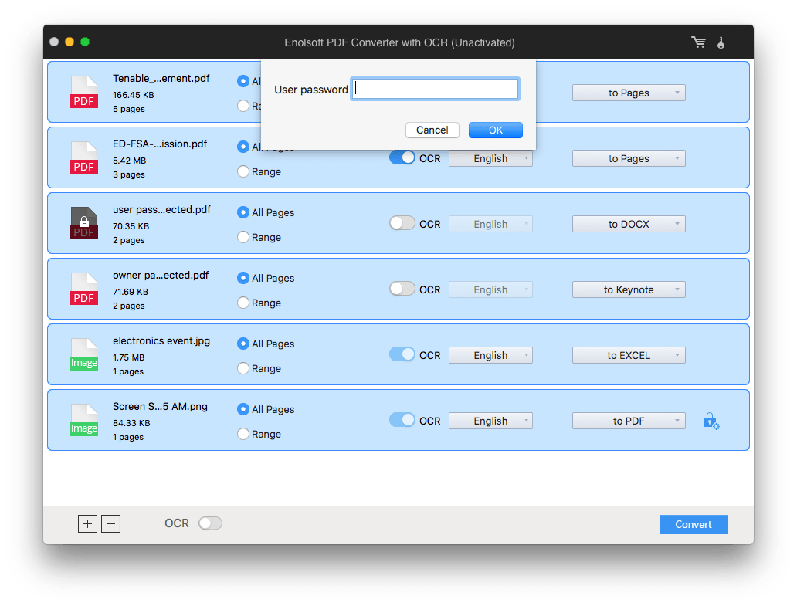Open PDF lock settings for Screen S...5 AM.png

click(x=711, y=421)
